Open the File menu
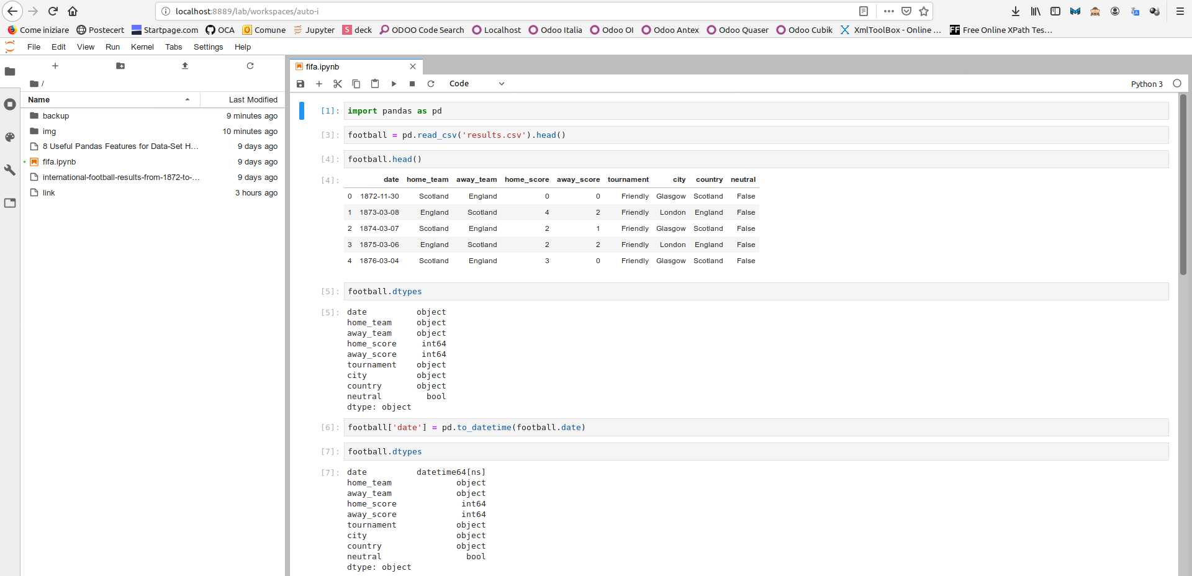The height and width of the screenshot is (576, 1192). (34, 47)
